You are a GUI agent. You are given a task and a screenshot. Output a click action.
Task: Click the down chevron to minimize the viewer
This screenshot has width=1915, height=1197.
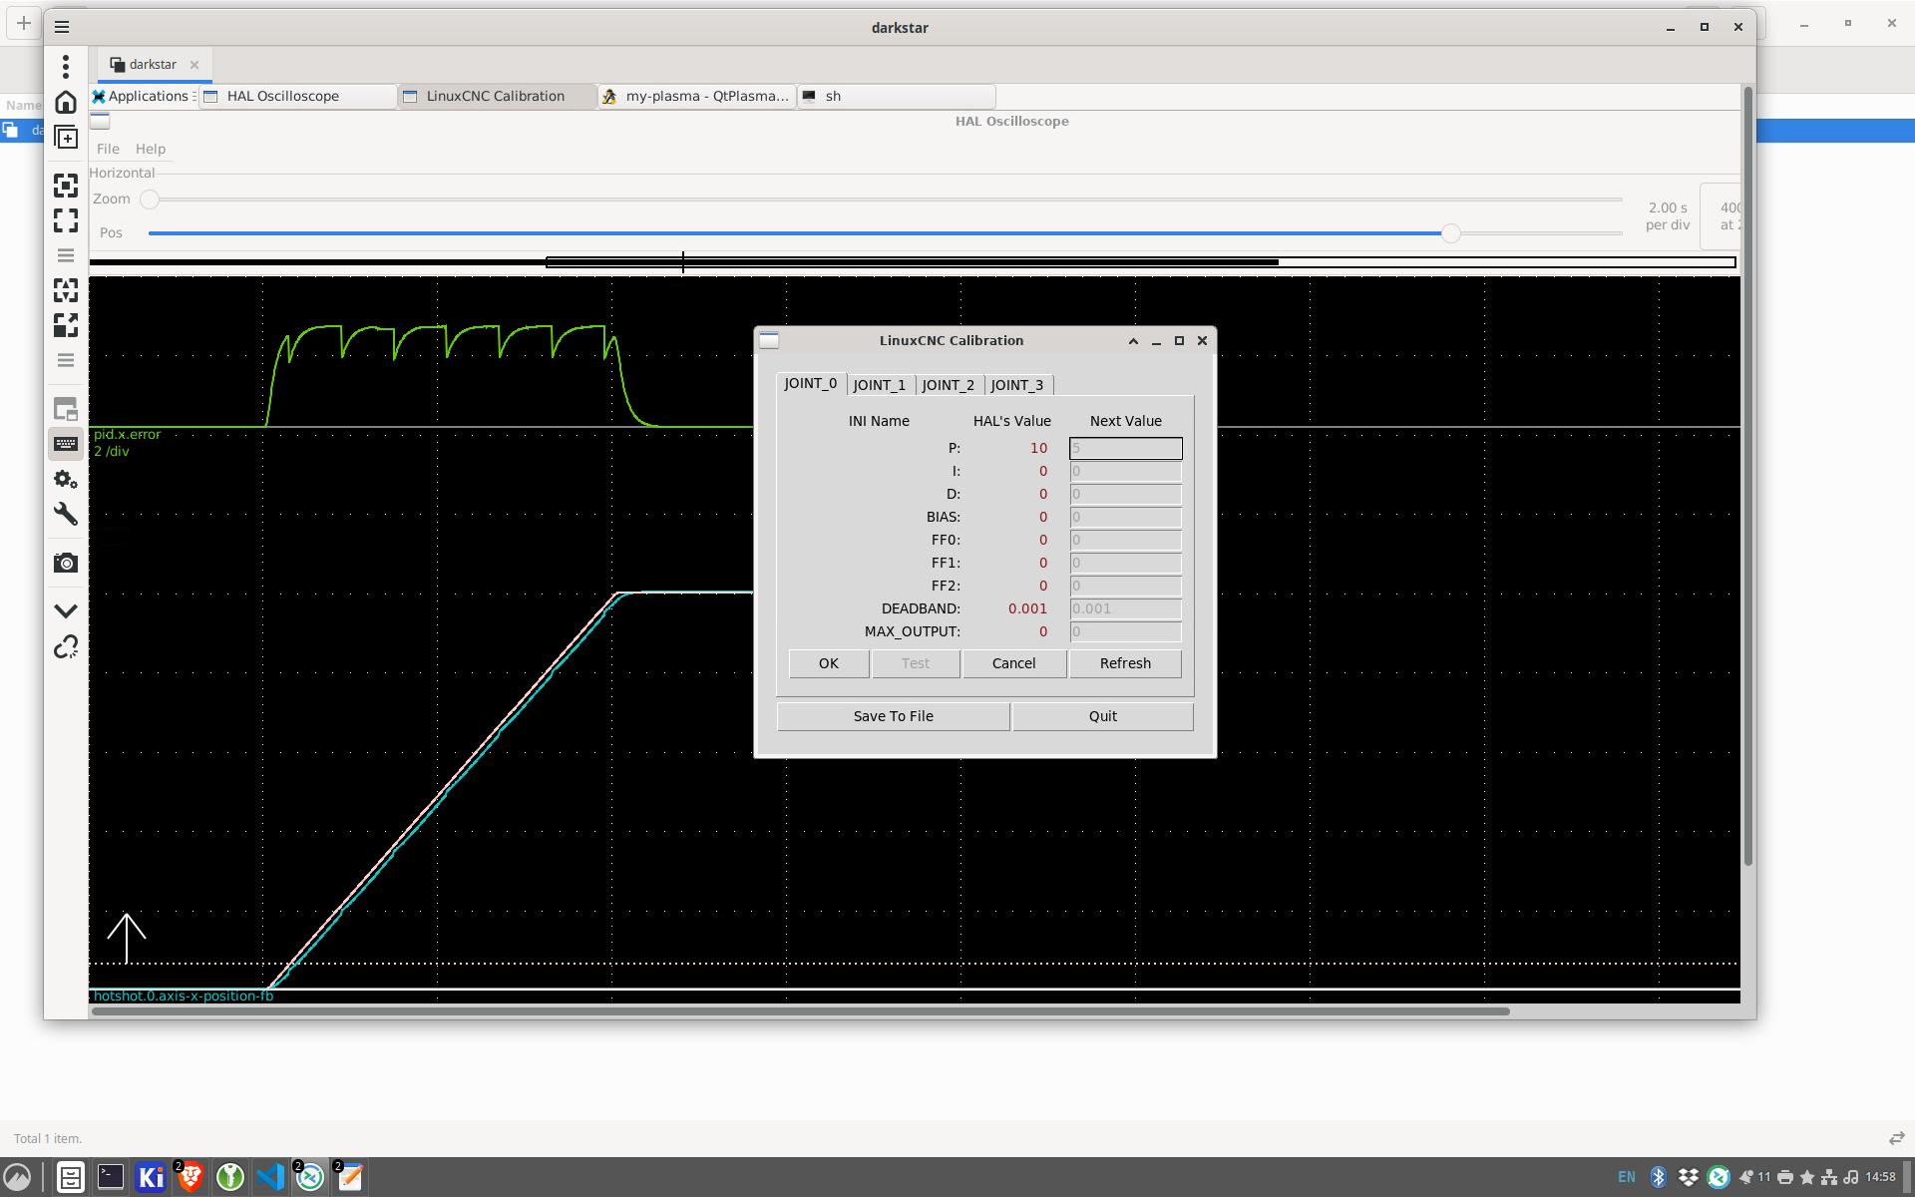point(66,610)
